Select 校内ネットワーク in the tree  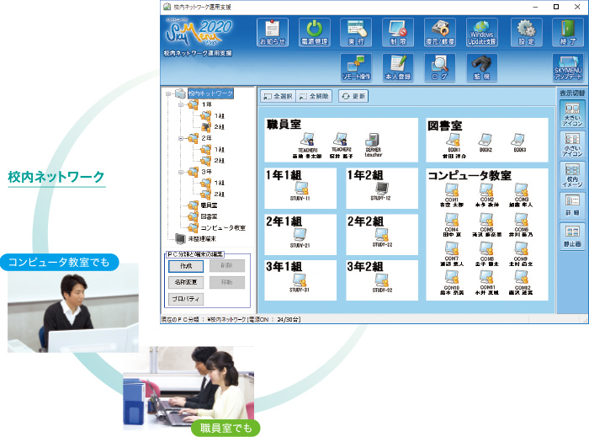pos(210,93)
